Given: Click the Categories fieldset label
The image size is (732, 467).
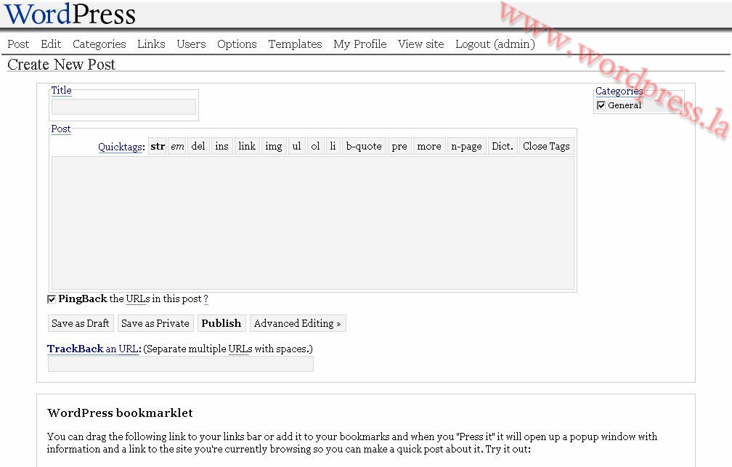Looking at the screenshot, I should (x=619, y=91).
